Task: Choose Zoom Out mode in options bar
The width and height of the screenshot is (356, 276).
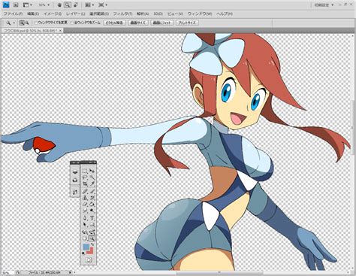Action: (x=27, y=23)
